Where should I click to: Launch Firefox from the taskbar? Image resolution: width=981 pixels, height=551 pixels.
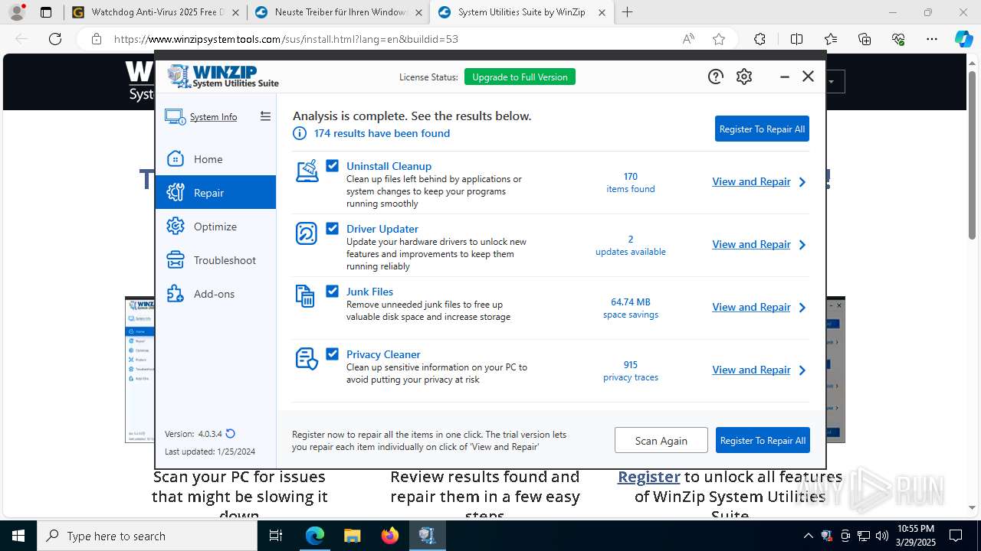pos(390,536)
